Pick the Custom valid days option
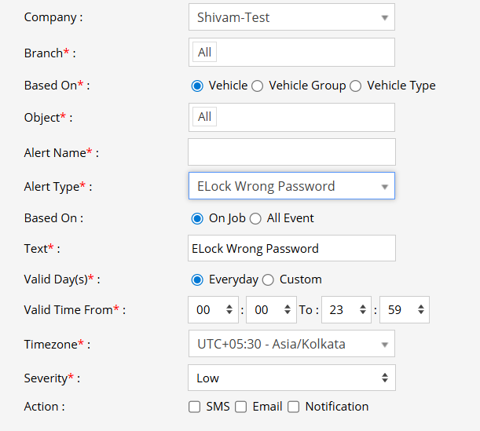The height and width of the screenshot is (431, 480). 268,279
